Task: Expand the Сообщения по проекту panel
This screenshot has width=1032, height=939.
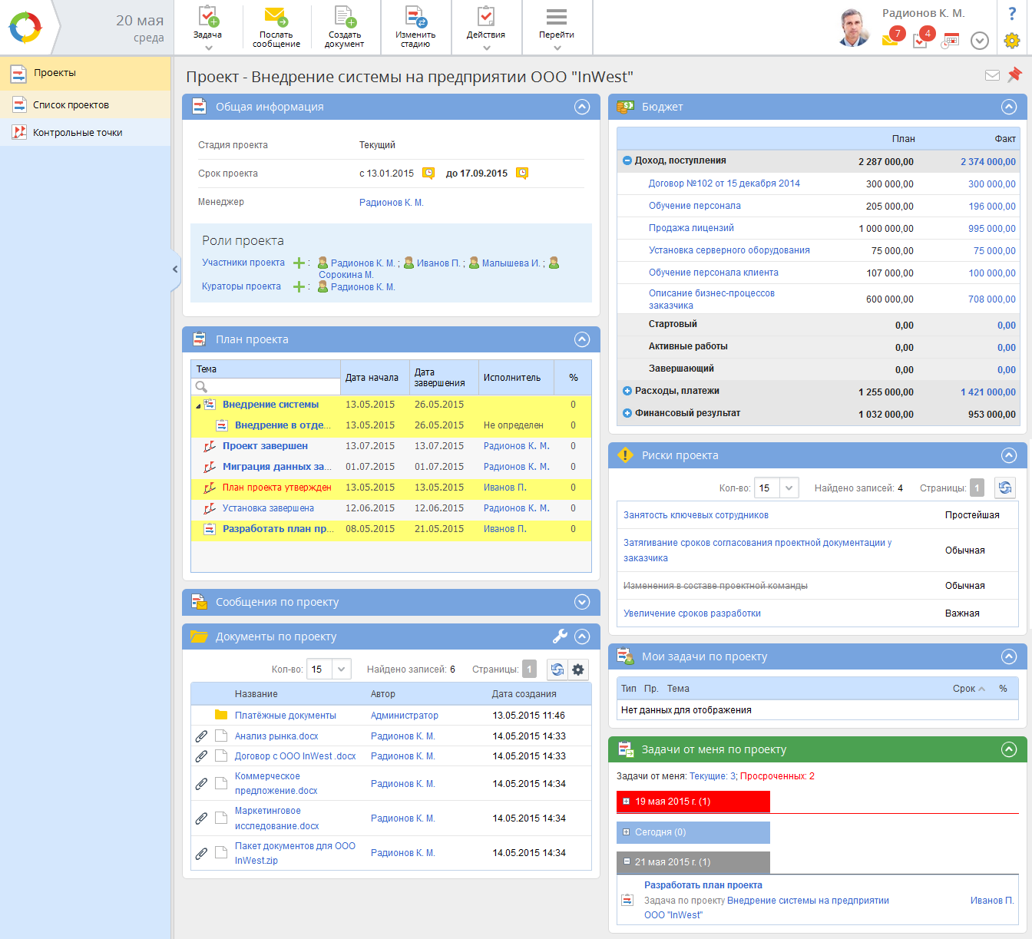Action: point(582,602)
